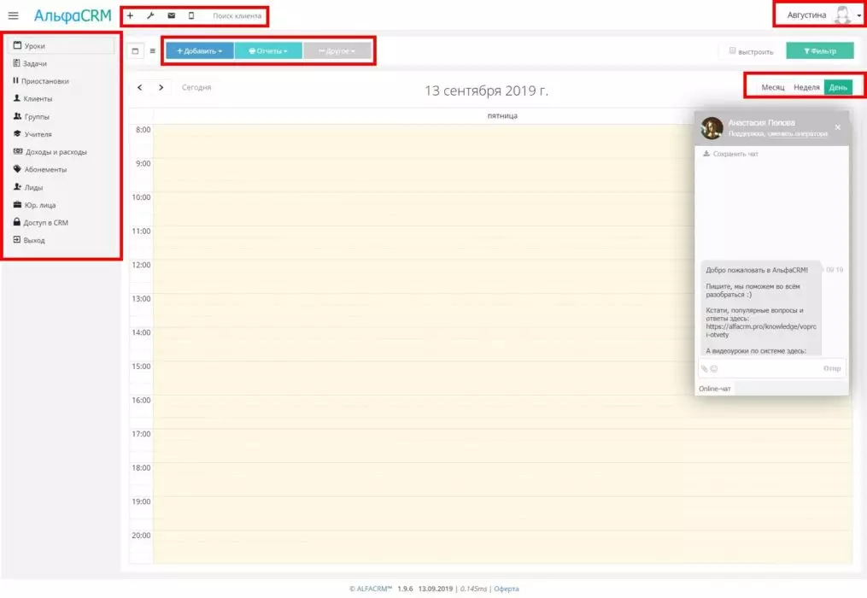The image size is (867, 598).
Task: Switch to Месяц view
Action: (772, 87)
